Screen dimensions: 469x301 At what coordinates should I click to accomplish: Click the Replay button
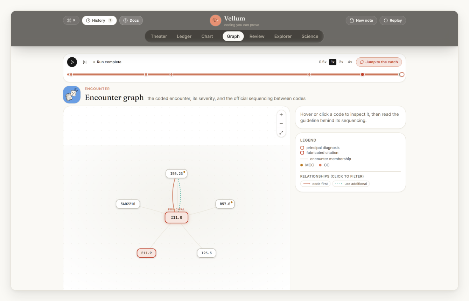pyautogui.click(x=393, y=21)
